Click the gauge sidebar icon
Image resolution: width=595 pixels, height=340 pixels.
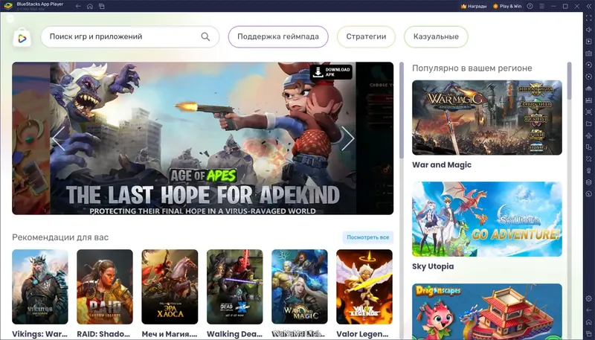click(x=588, y=194)
